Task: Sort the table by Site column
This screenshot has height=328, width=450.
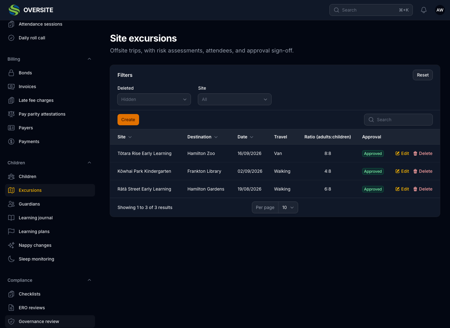Action: [125, 137]
